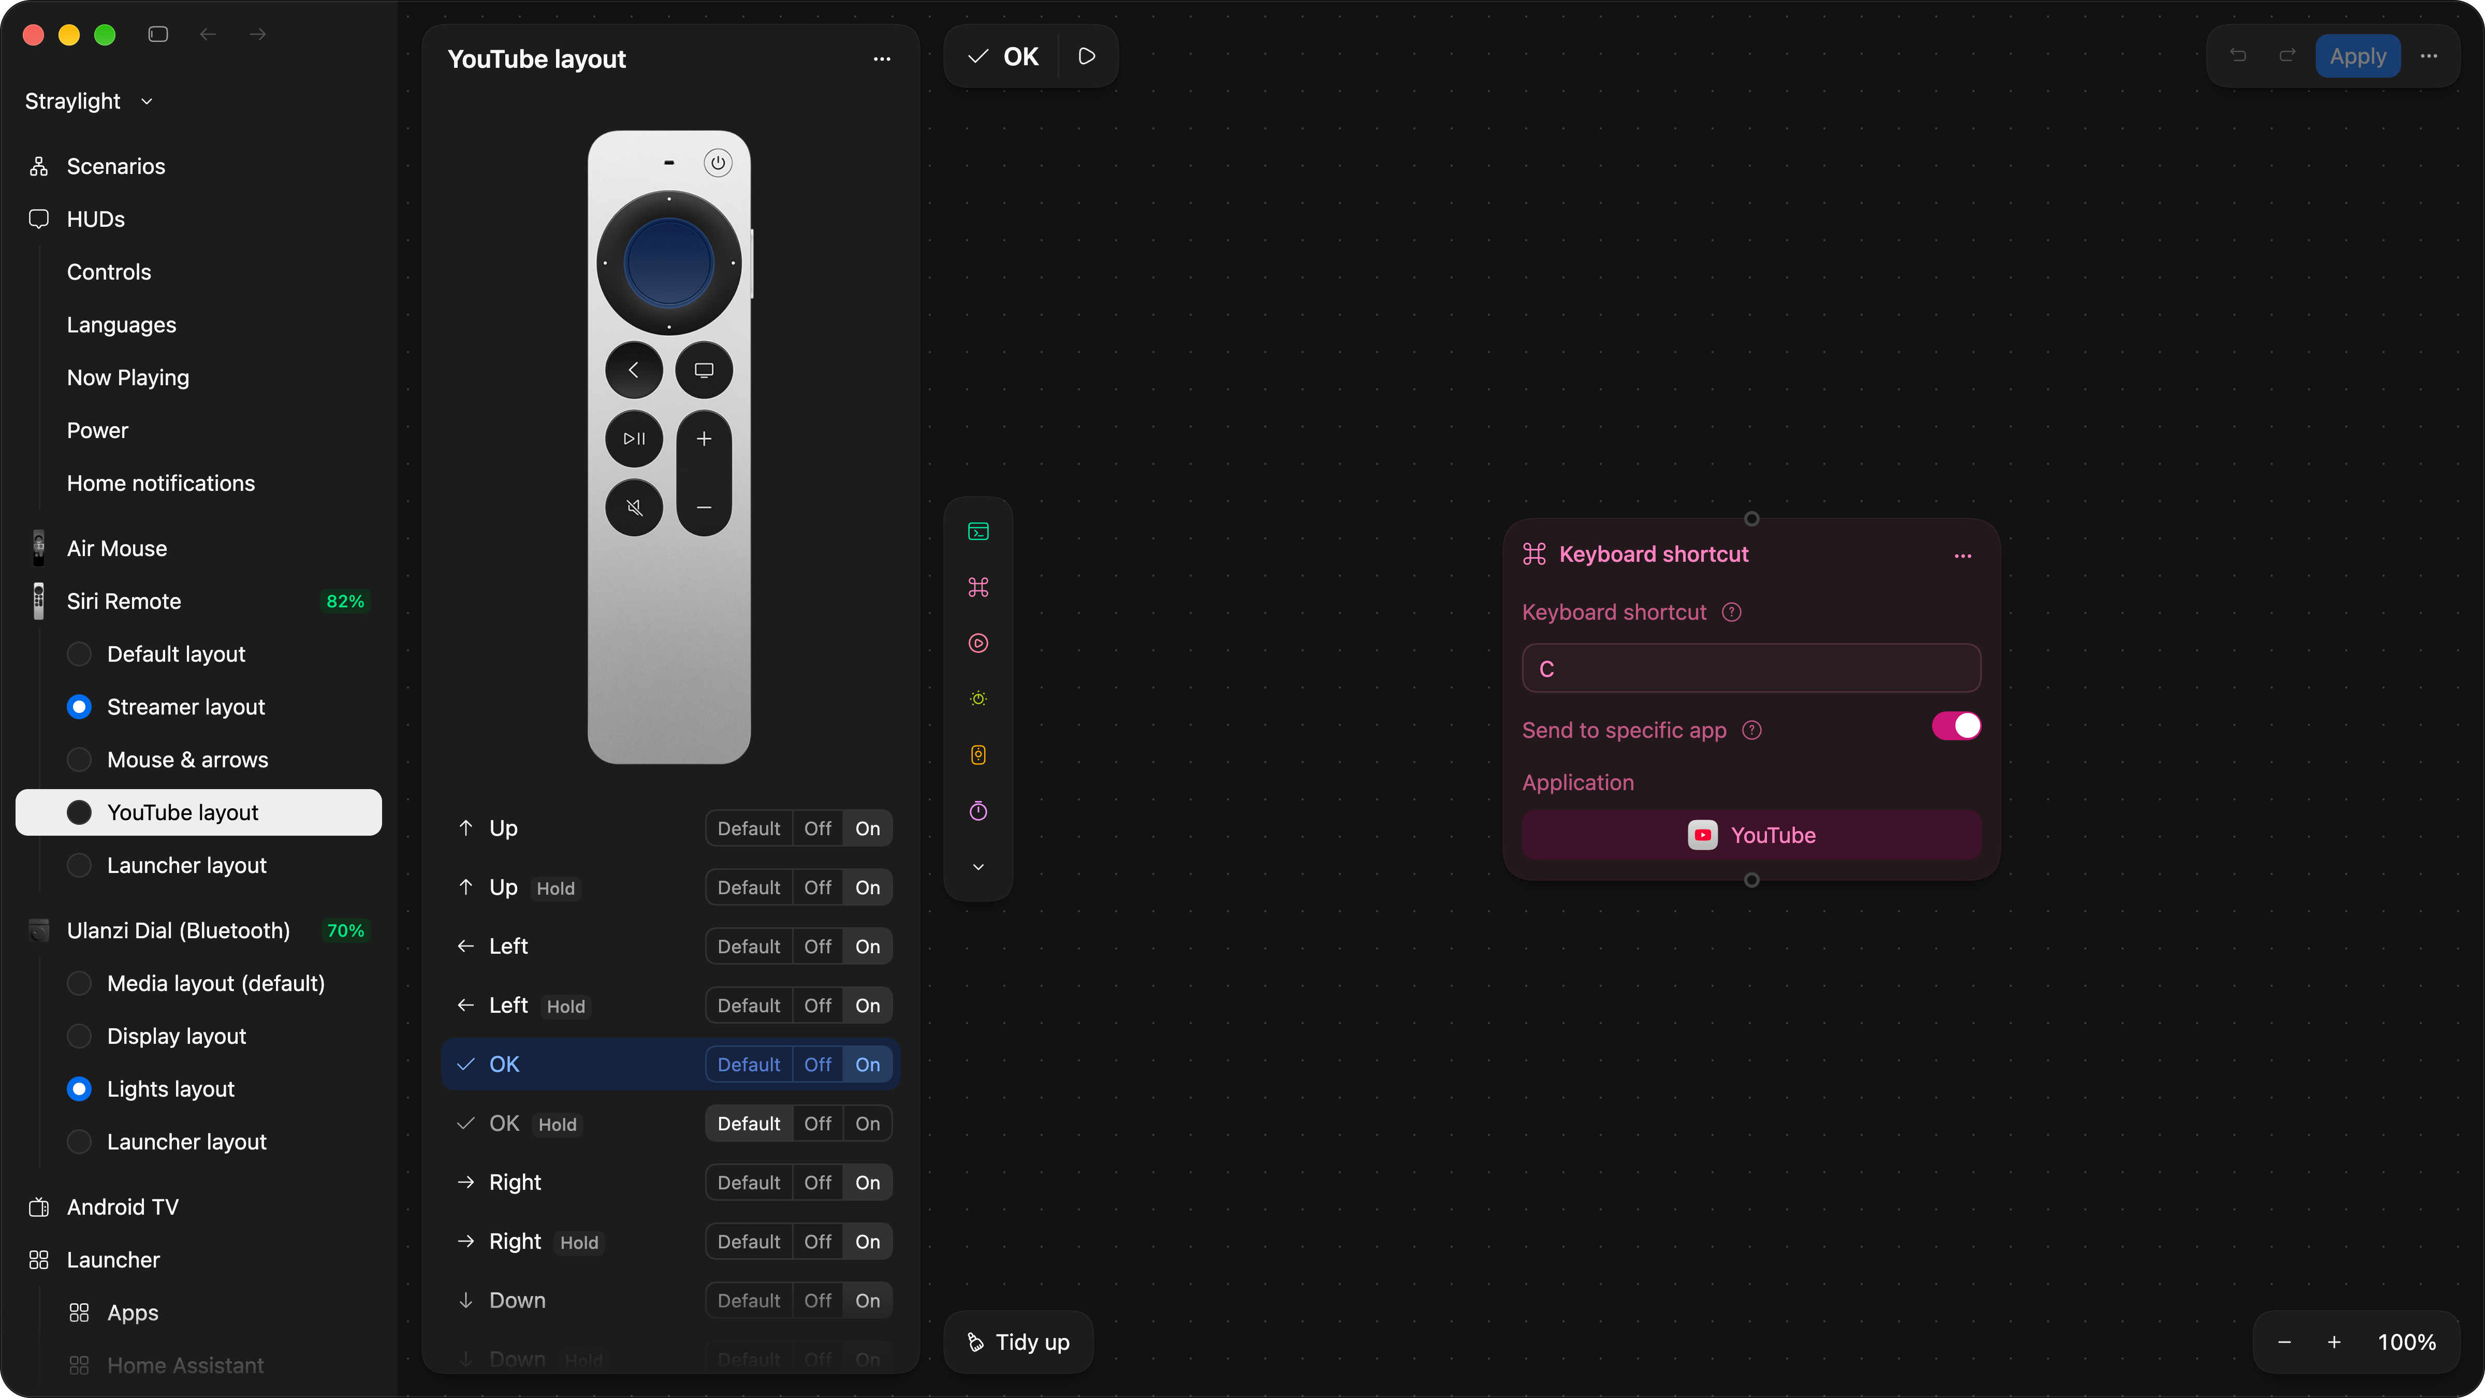The width and height of the screenshot is (2485, 1398).
Task: Click the Tidy up button
Action: (x=1019, y=1342)
